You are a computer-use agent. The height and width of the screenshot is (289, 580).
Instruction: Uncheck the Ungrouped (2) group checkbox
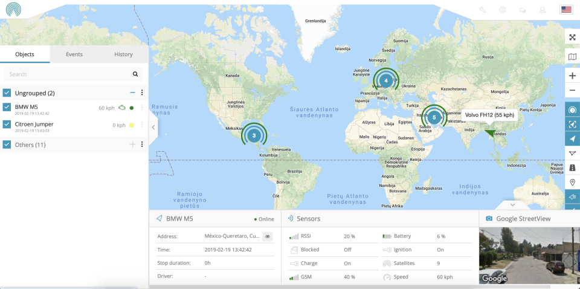coord(7,93)
